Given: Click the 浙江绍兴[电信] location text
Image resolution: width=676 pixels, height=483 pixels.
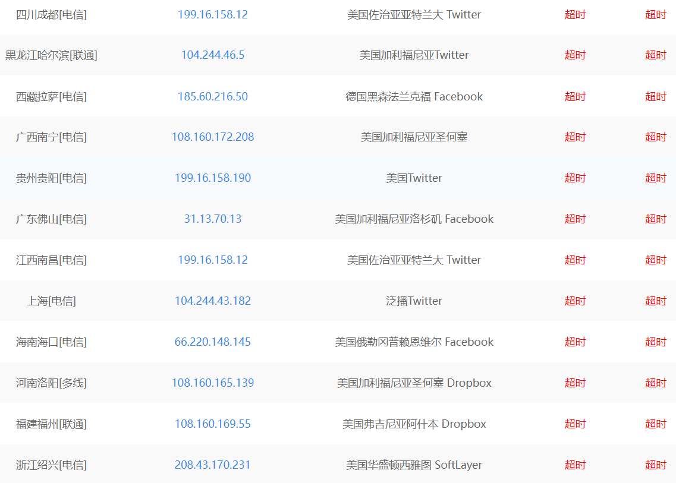Looking at the screenshot, I should click(51, 465).
